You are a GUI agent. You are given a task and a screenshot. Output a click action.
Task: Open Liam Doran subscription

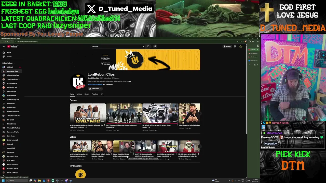pos(11,136)
